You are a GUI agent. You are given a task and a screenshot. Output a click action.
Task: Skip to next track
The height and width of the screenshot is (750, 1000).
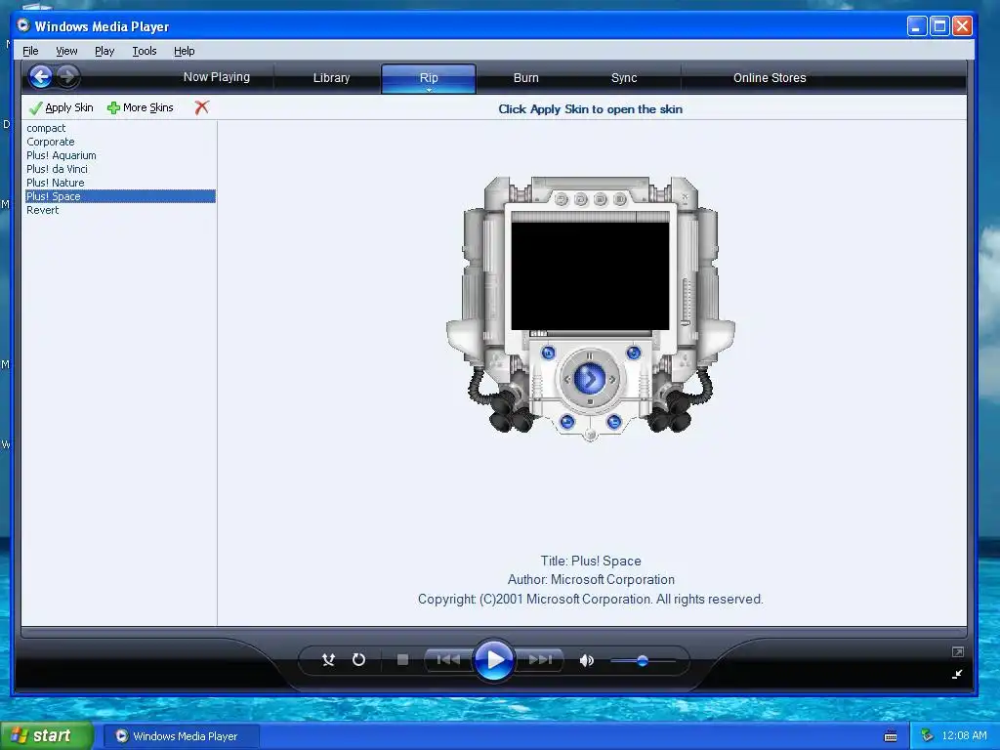539,659
